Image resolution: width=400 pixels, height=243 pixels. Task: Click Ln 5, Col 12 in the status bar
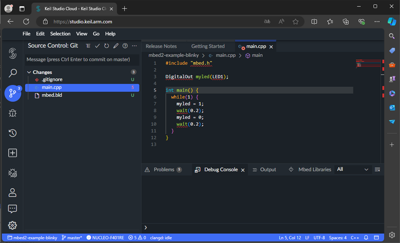pos(290,238)
